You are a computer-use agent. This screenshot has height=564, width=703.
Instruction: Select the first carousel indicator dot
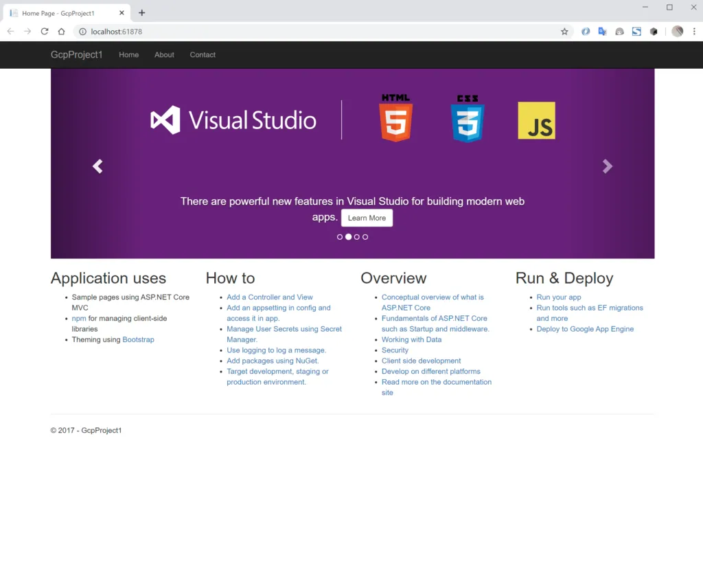pyautogui.click(x=340, y=237)
